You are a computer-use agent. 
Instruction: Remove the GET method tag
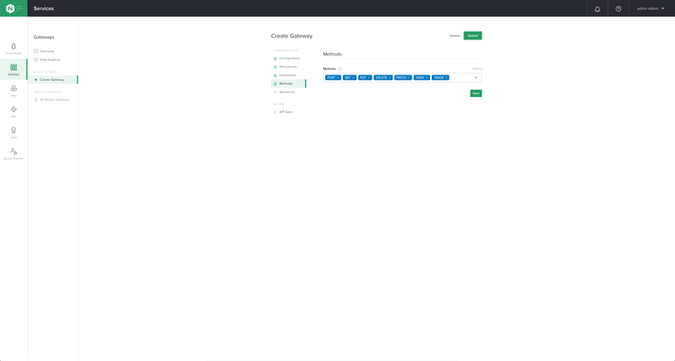tap(354, 78)
